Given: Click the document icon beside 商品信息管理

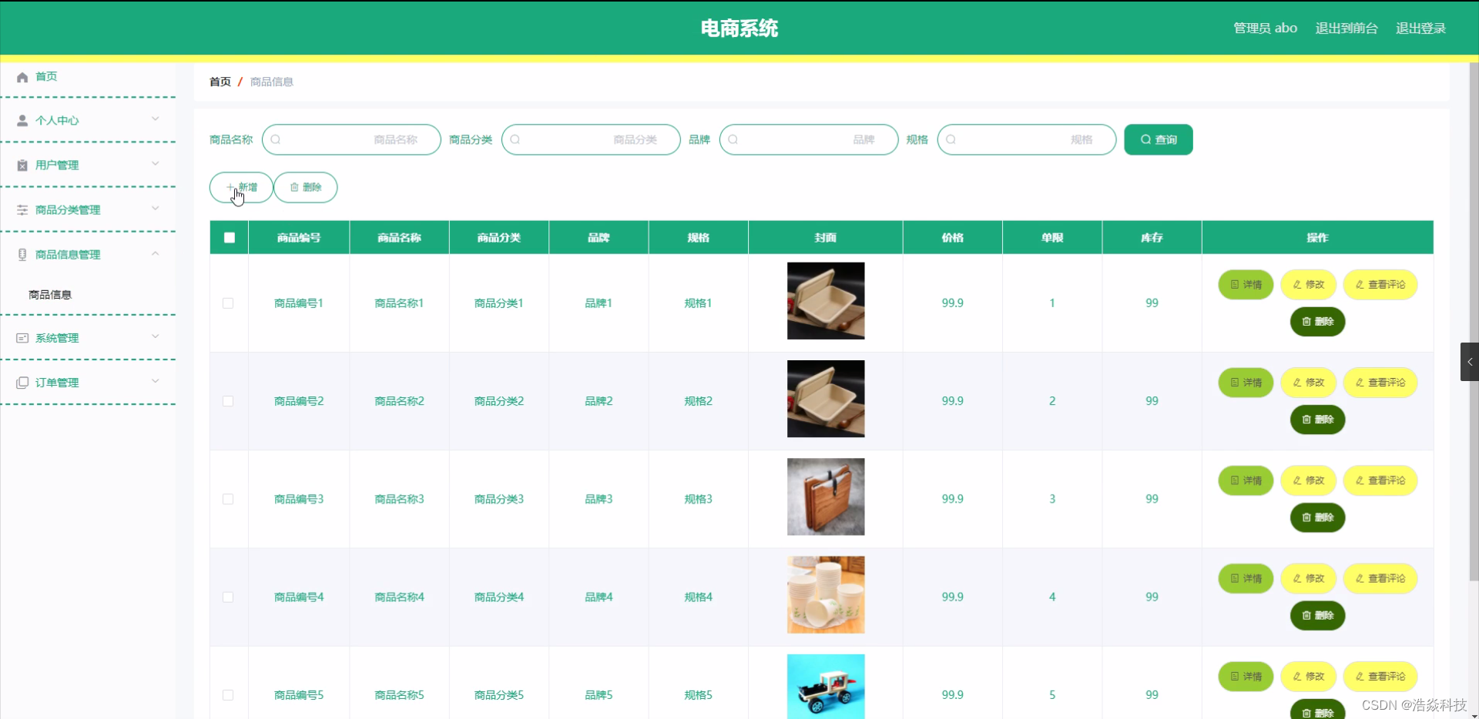Looking at the screenshot, I should [21, 254].
